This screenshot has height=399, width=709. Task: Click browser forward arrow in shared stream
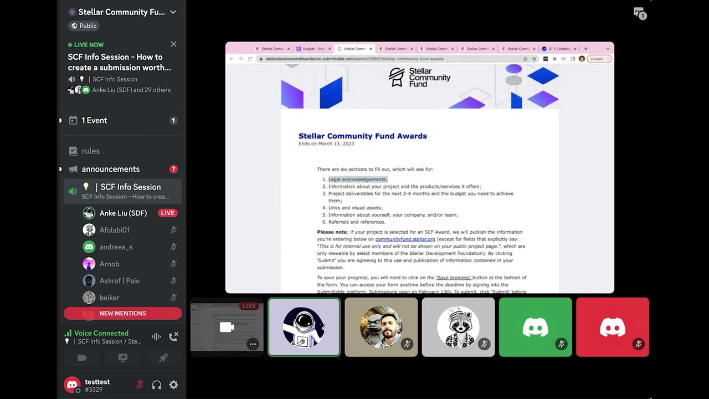click(240, 59)
